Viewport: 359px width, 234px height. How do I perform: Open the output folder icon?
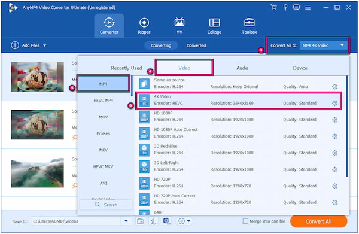tap(141, 221)
